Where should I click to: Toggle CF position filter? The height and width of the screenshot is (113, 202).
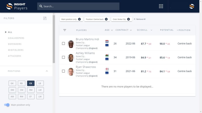point(31,96)
